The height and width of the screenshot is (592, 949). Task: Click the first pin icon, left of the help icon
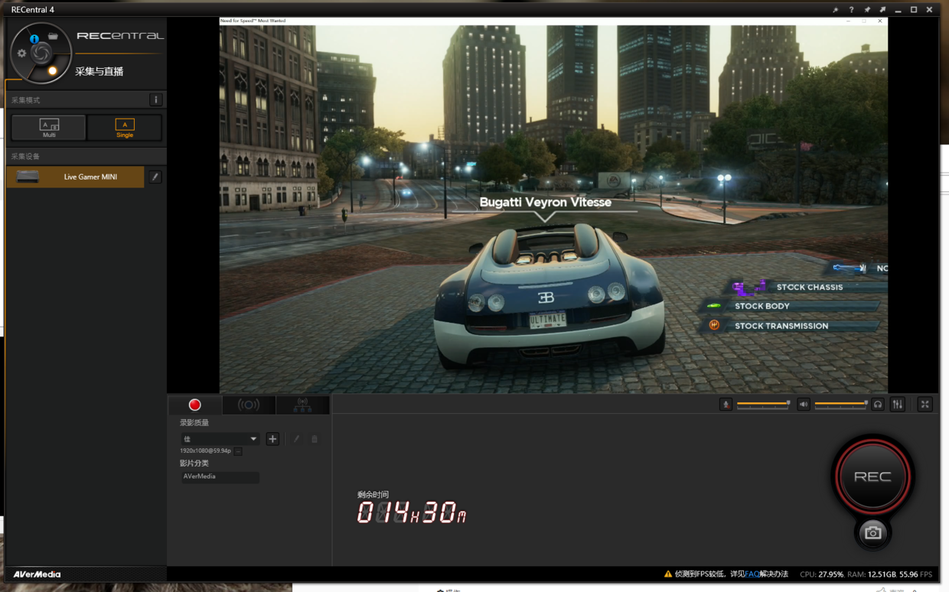click(x=835, y=10)
